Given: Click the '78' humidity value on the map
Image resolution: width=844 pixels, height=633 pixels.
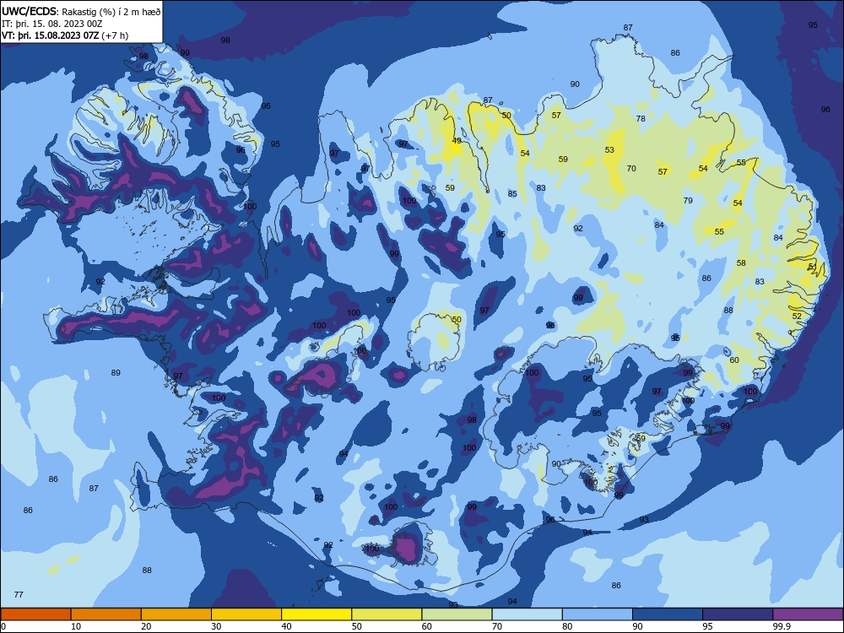Looking at the screenshot, I should coord(641,118).
